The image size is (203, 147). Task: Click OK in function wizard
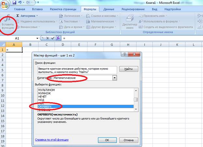(107, 140)
